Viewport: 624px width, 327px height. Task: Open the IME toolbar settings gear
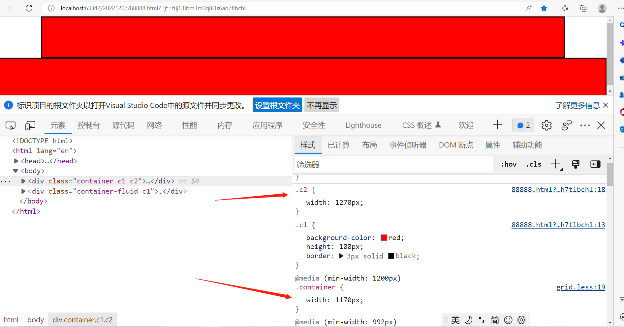[521, 320]
